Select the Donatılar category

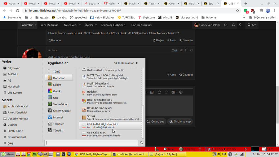(x=59, y=78)
